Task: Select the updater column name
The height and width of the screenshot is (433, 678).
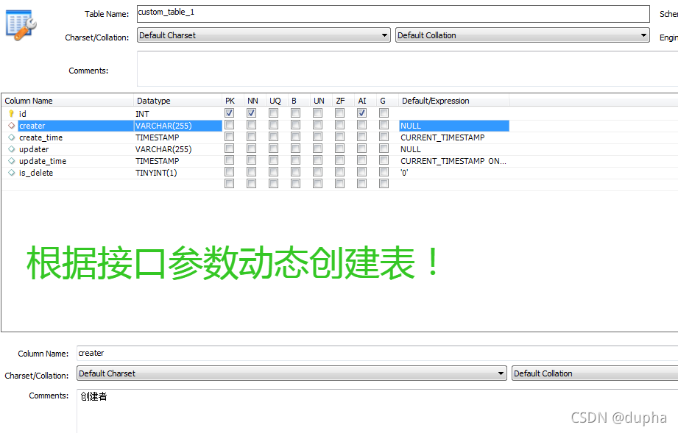Action: click(x=34, y=149)
